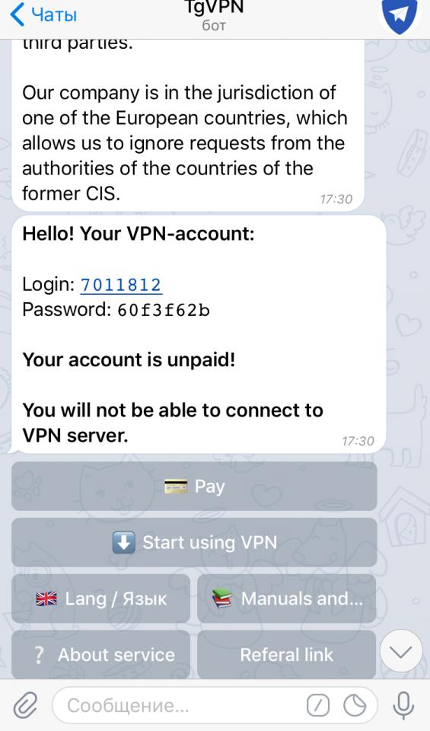Tap the European jurisdiction message bubble

pos(187,126)
